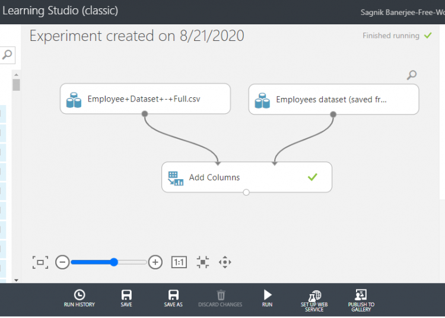Click the pan control arrows icon
This screenshot has height=318, width=445.
(225, 262)
